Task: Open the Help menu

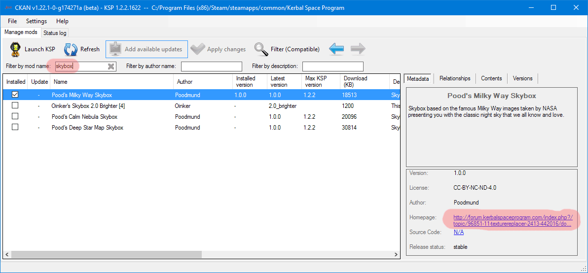Action: coord(62,21)
